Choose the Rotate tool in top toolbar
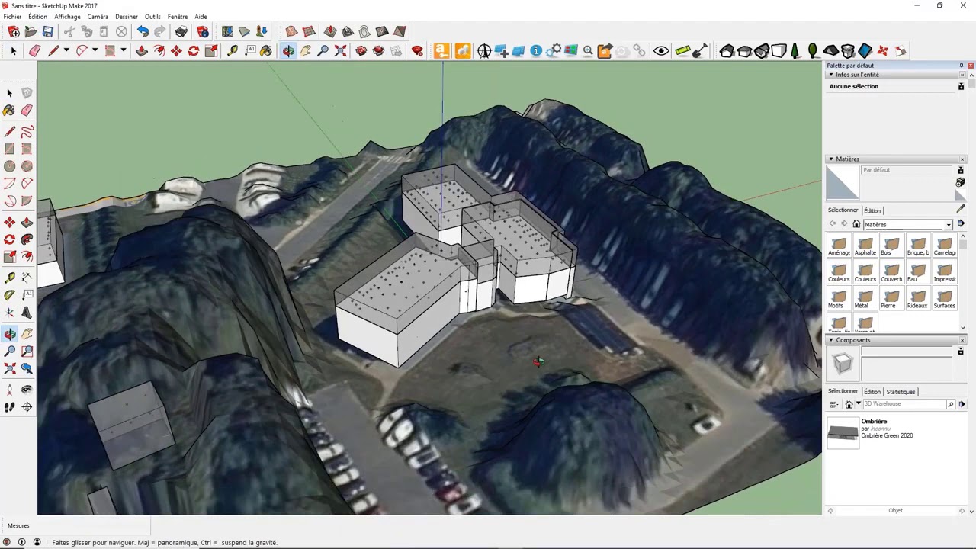The height and width of the screenshot is (549, 976). coord(194,51)
